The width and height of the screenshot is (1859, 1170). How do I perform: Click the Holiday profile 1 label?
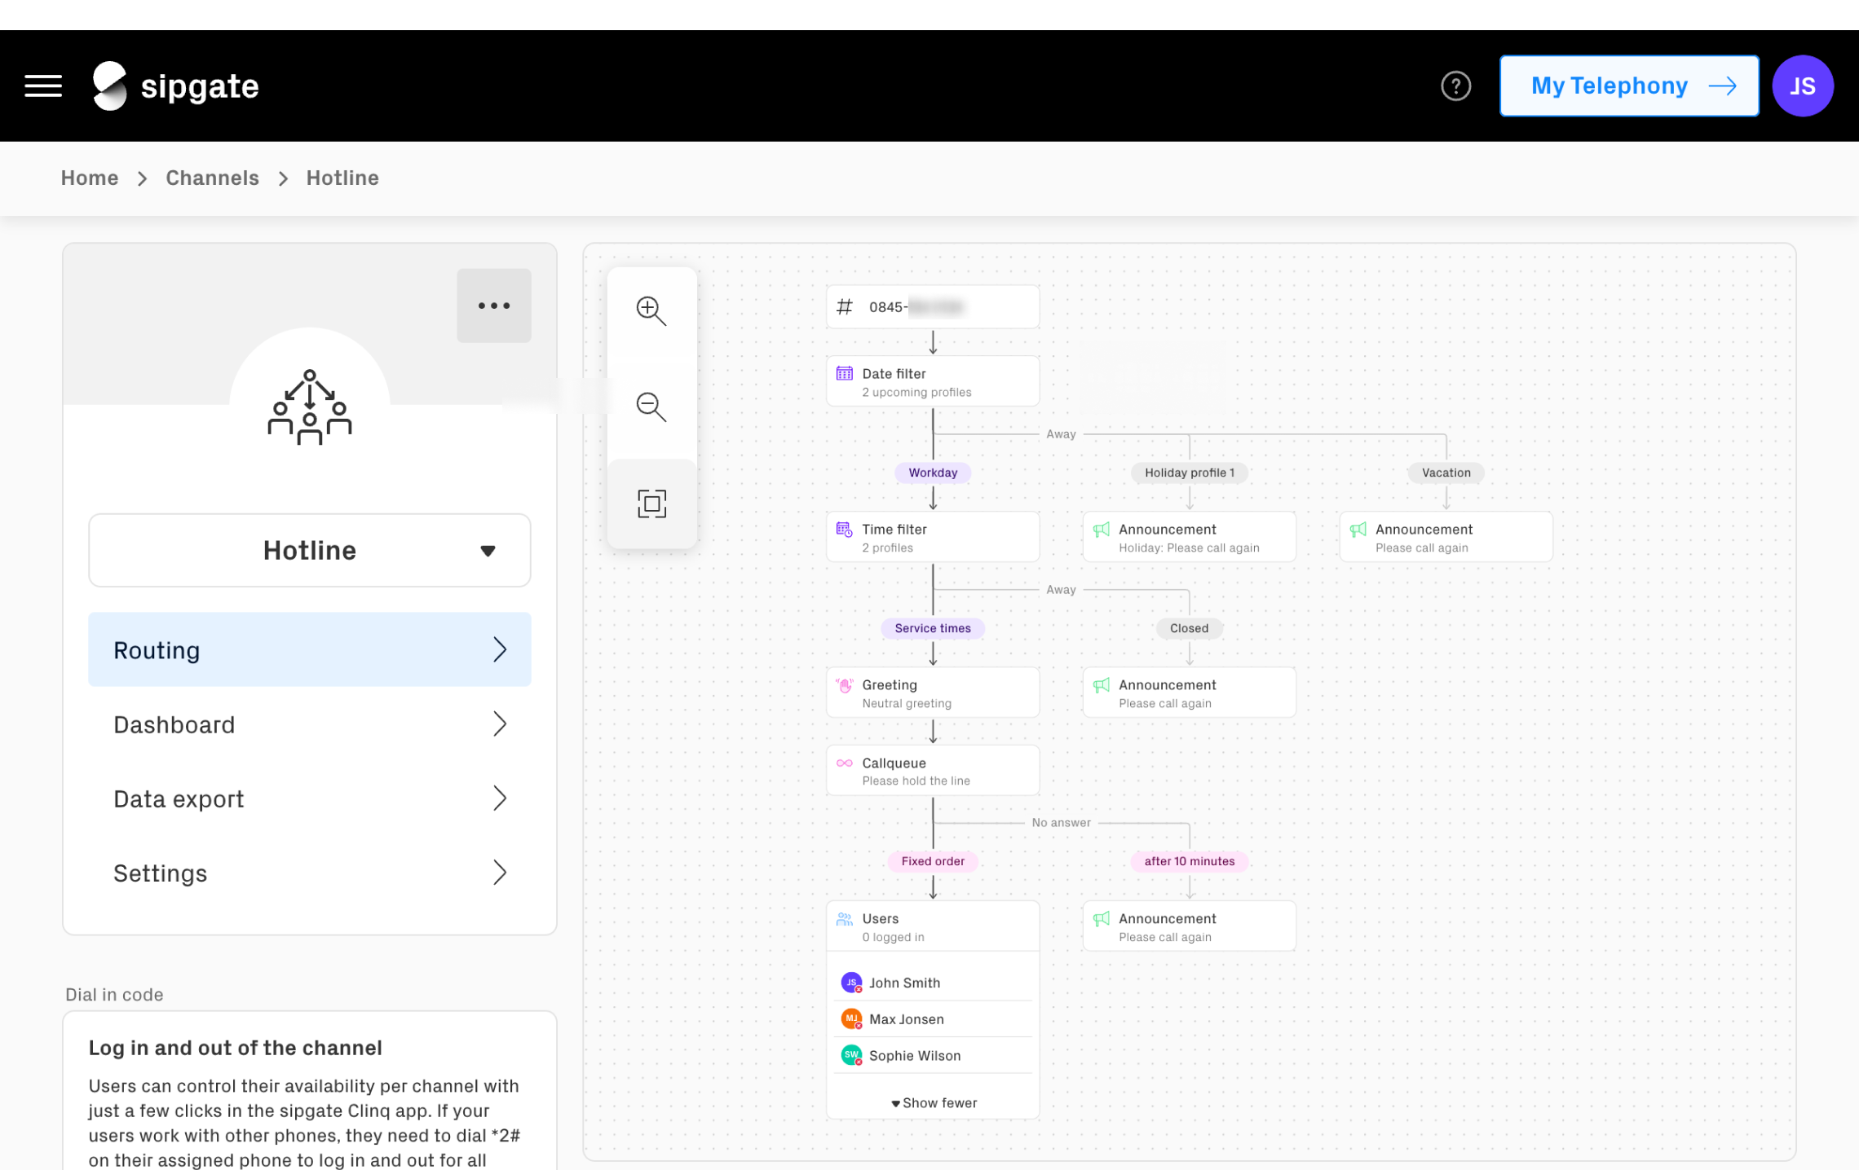(1190, 473)
